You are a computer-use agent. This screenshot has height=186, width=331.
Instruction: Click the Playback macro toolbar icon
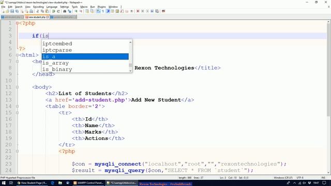tap(147, 11)
